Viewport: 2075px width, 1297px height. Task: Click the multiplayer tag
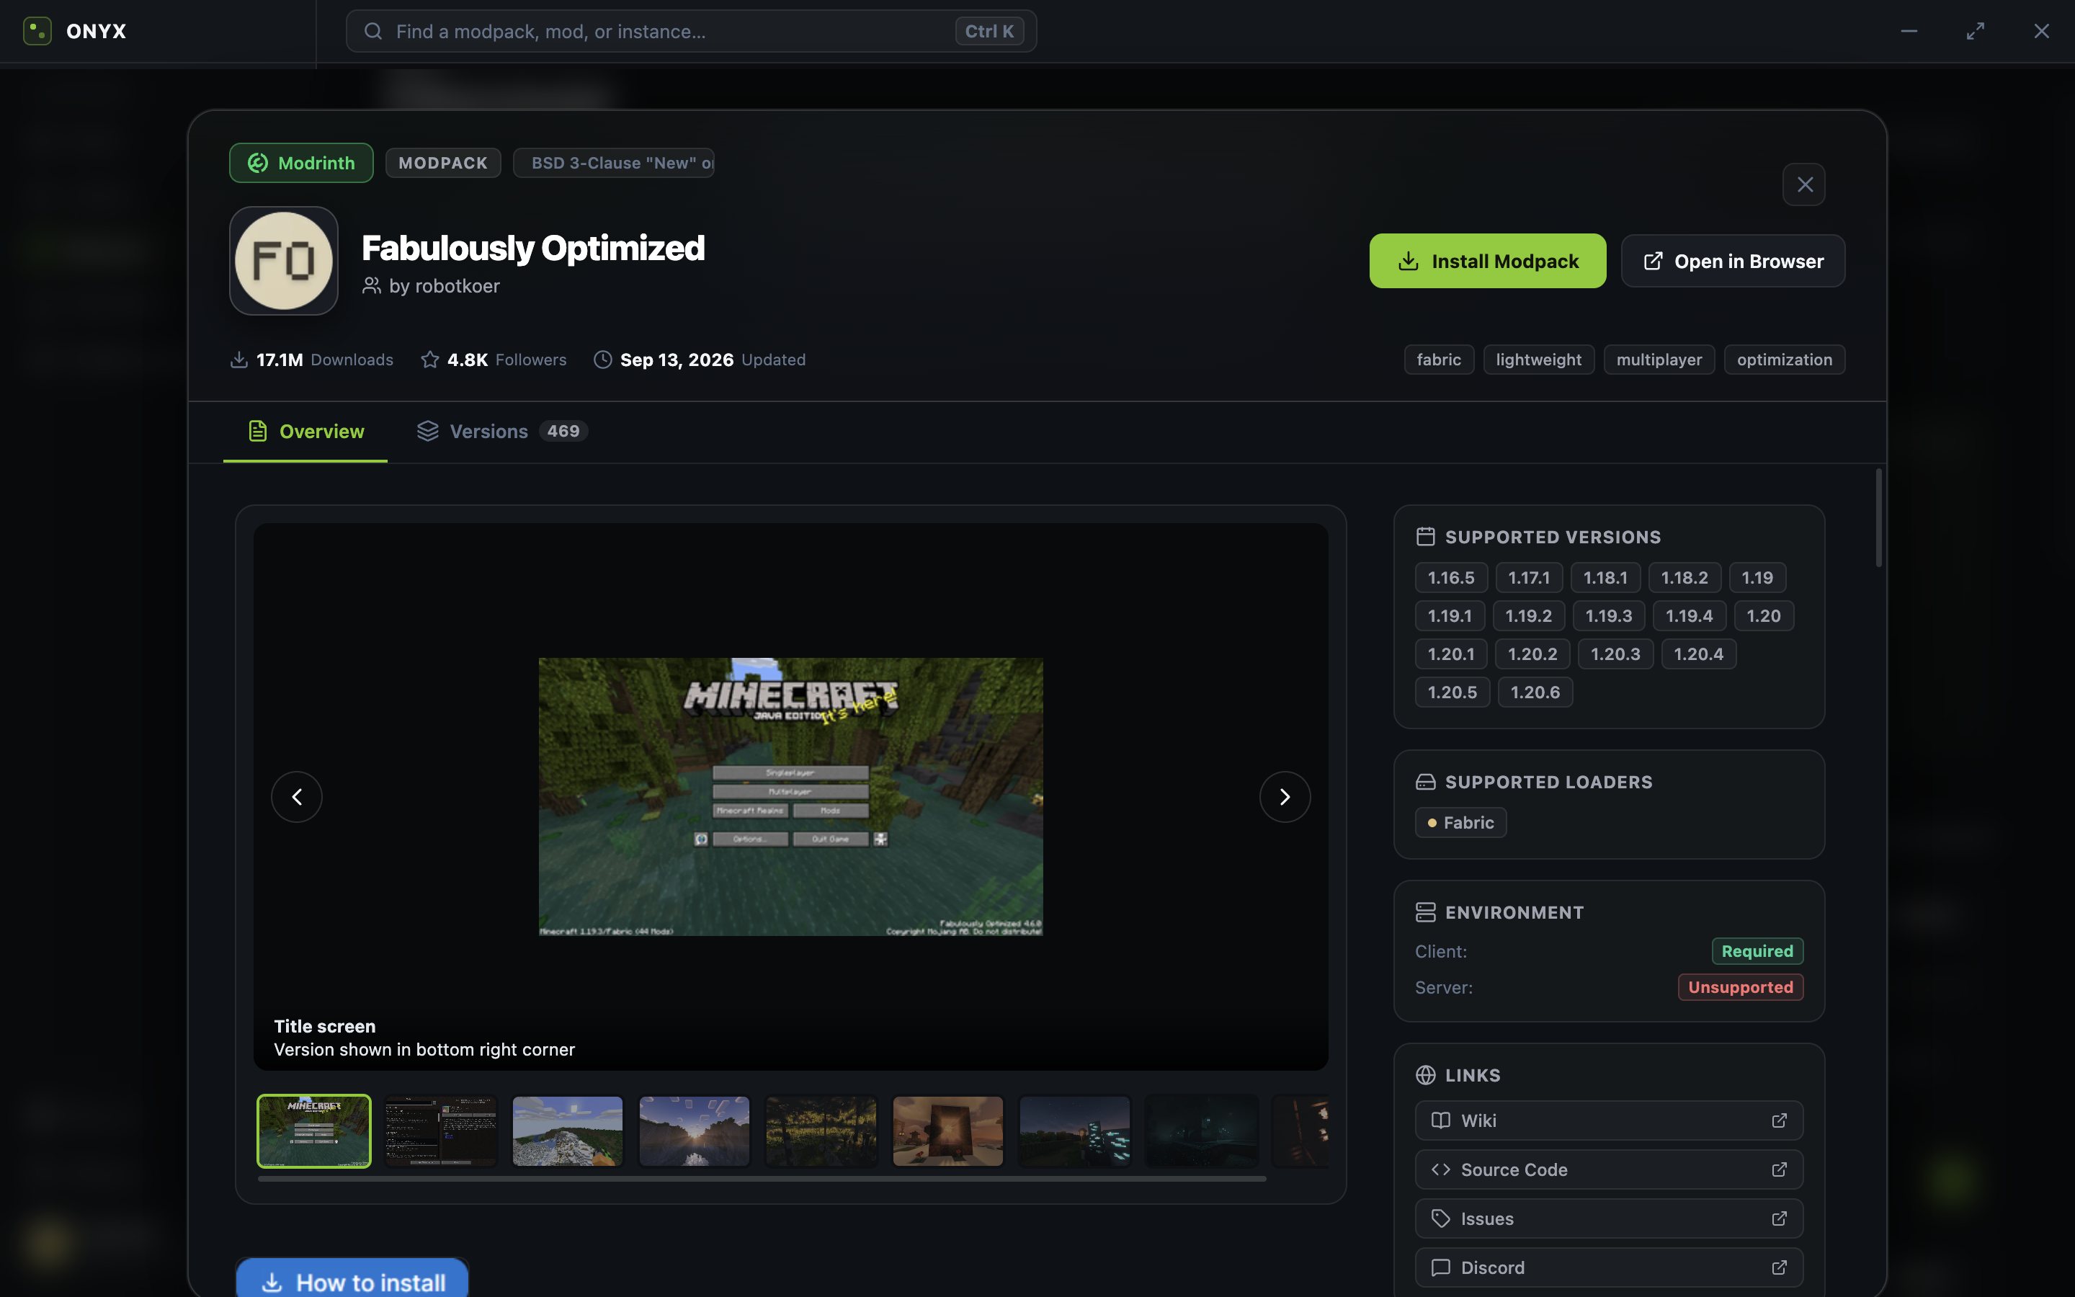[1659, 360]
